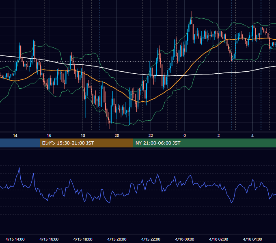Click the NY 21:00-06:00 JST session bar
This screenshot has width=276, height=243.
point(204,143)
